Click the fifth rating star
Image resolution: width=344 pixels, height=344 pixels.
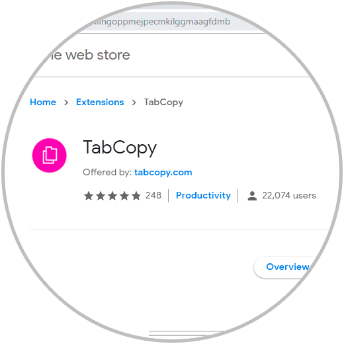(x=136, y=196)
